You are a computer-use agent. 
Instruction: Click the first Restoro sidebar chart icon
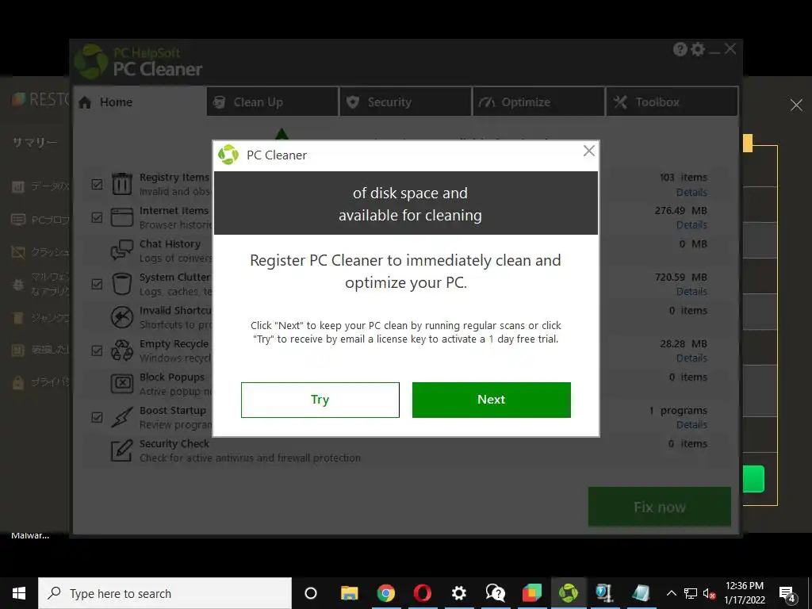tap(18, 186)
